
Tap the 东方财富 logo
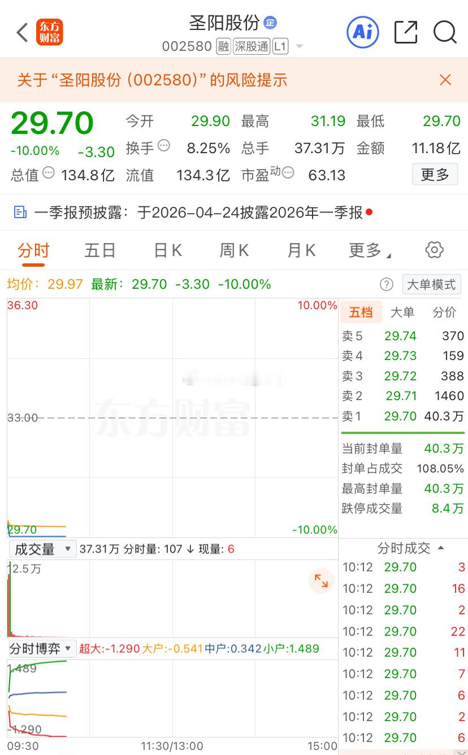pyautogui.click(x=50, y=32)
